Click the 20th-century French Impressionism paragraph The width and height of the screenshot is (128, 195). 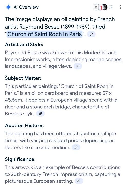(x=63, y=174)
